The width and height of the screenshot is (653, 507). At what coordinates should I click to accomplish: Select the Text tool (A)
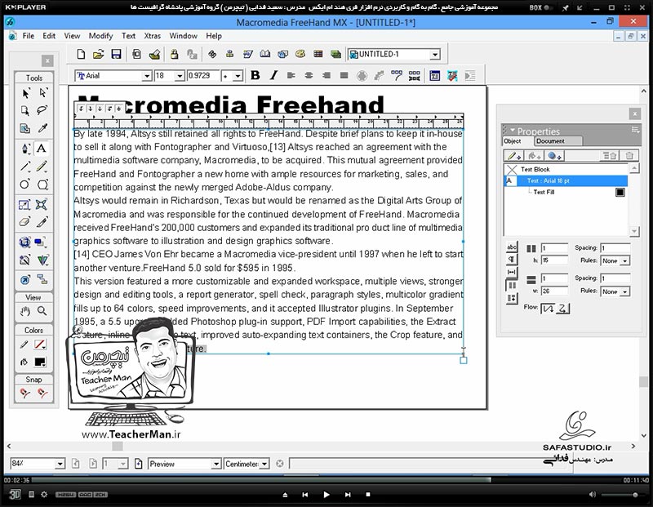pos(42,149)
